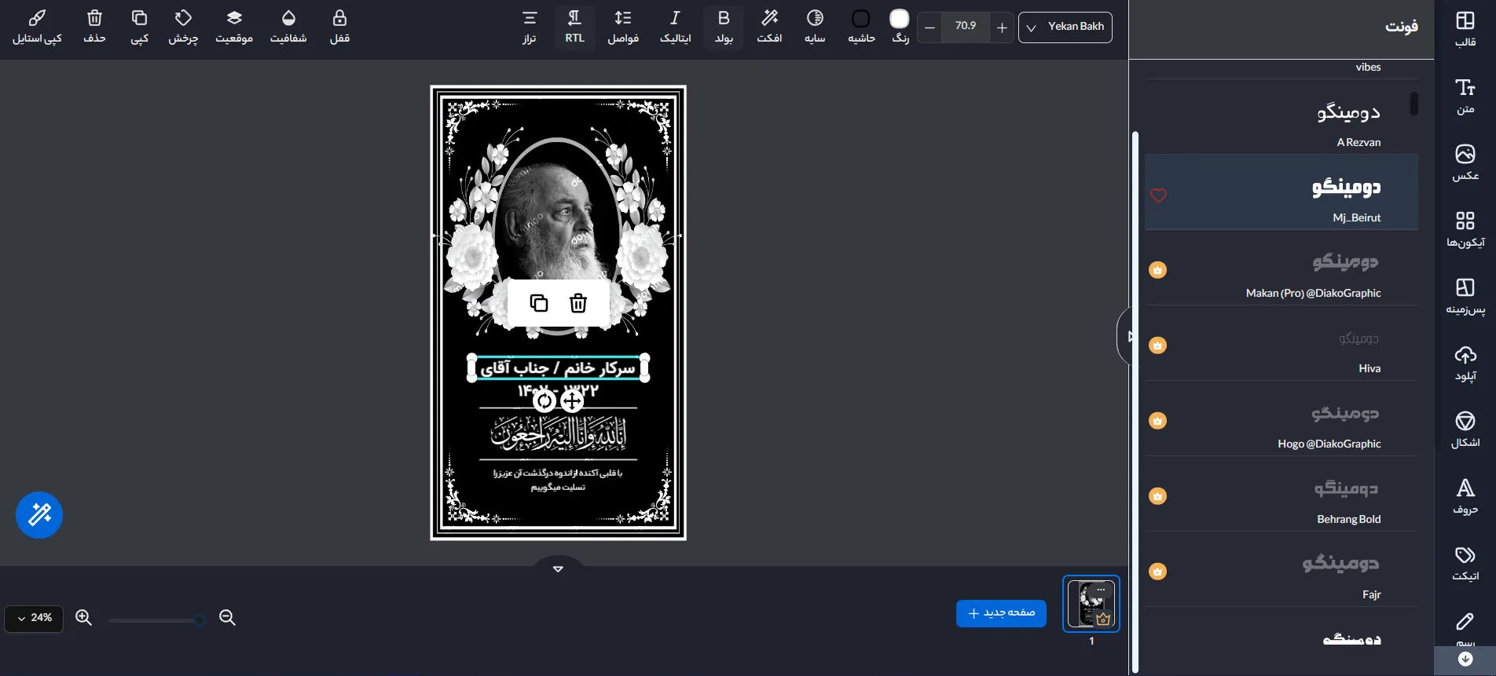Image resolution: width=1496 pixels, height=676 pixels.
Task: Open the پس‌زمینه background panel
Action: pyautogui.click(x=1465, y=296)
